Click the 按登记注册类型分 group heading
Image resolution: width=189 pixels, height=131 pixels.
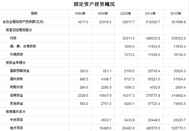point(19,30)
